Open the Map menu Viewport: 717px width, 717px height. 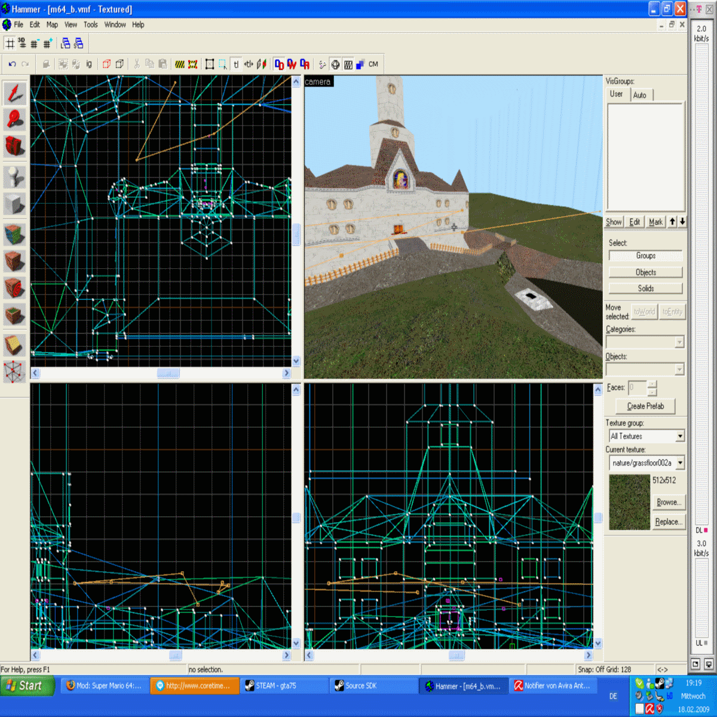pos(52,24)
